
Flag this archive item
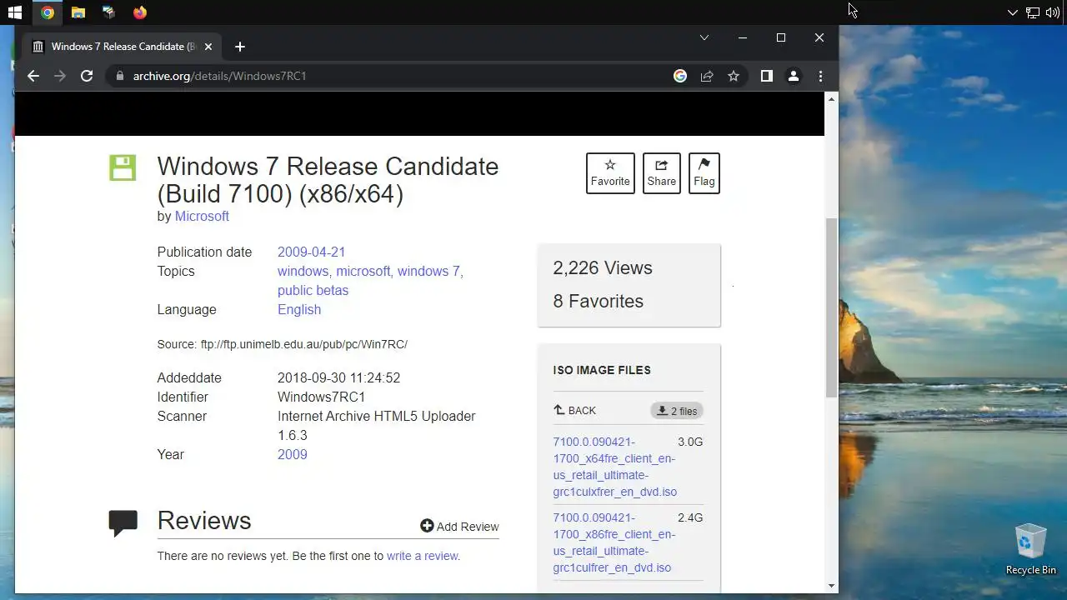click(x=704, y=172)
